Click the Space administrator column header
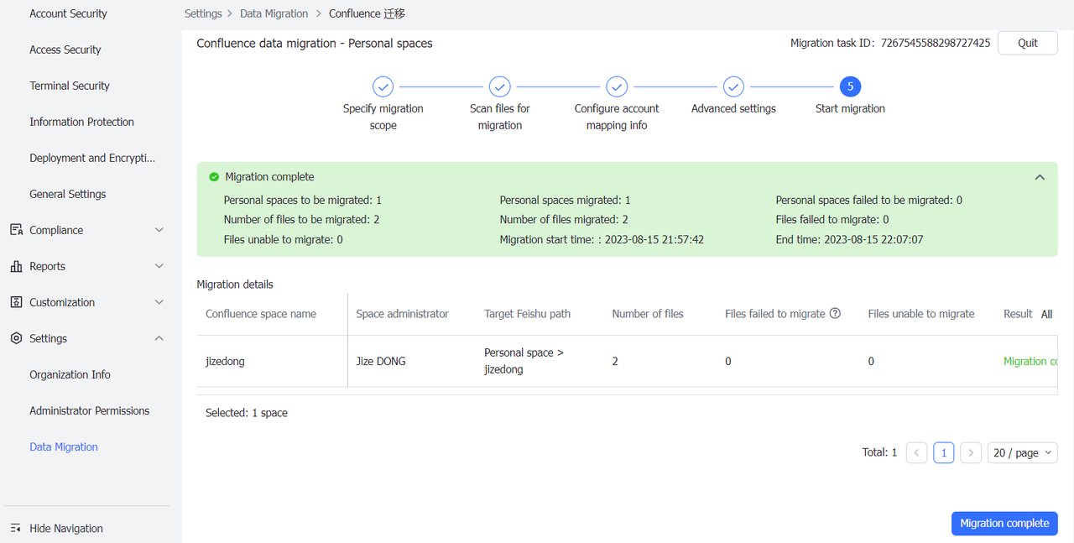 pyautogui.click(x=402, y=314)
